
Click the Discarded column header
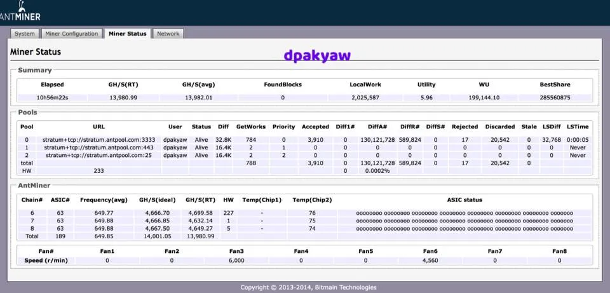tap(500, 127)
